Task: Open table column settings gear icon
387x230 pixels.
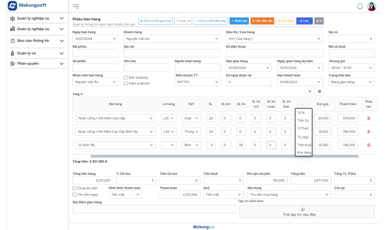Action: pyautogui.click(x=319, y=91)
